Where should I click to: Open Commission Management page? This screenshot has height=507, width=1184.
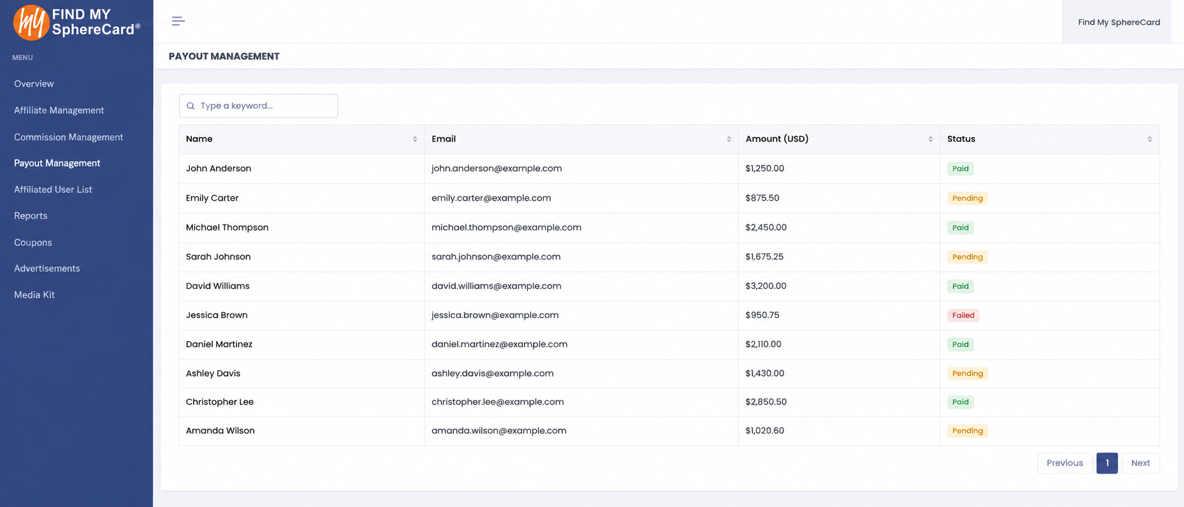pos(69,137)
